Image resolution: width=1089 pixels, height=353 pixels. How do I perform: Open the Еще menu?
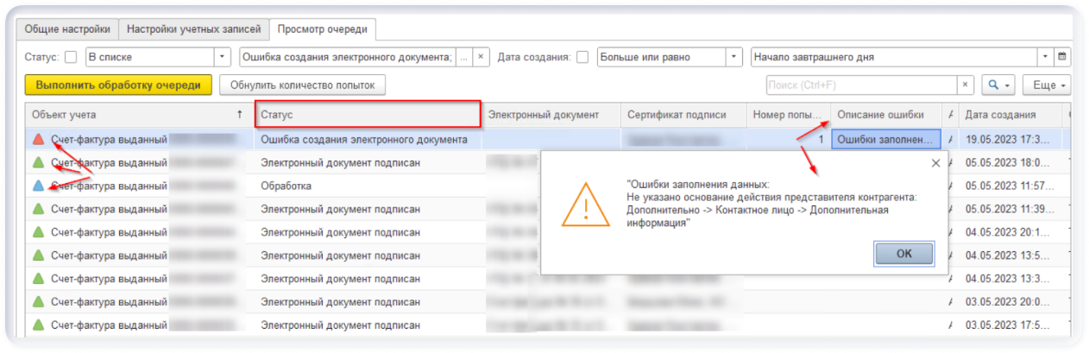(x=1046, y=85)
